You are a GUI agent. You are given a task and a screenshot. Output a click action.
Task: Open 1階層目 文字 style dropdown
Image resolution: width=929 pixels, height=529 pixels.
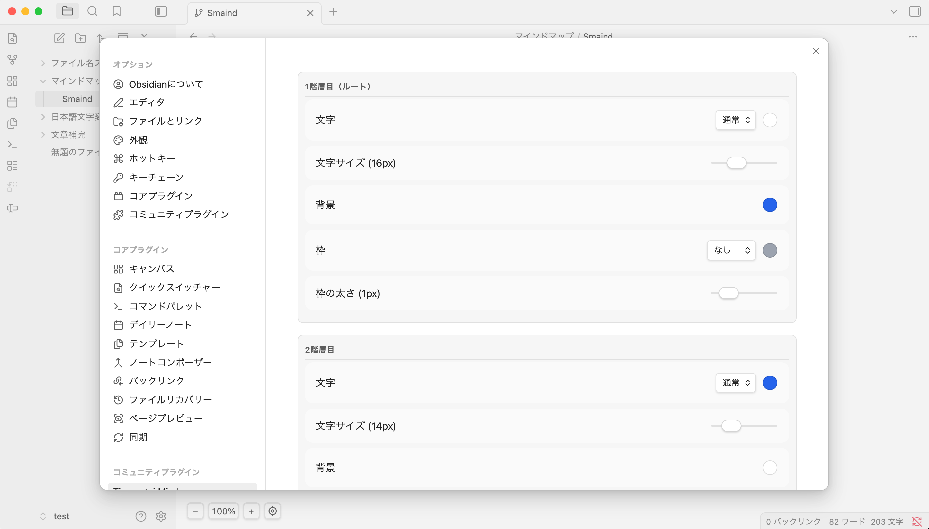[x=736, y=120]
